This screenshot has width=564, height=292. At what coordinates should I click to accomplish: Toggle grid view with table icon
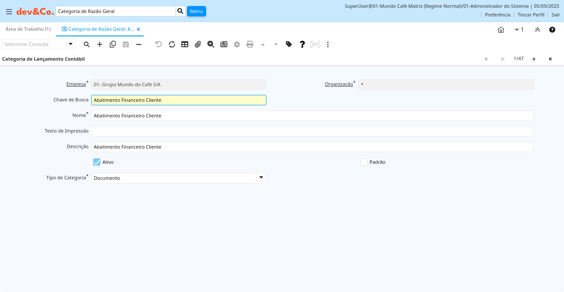point(185,44)
